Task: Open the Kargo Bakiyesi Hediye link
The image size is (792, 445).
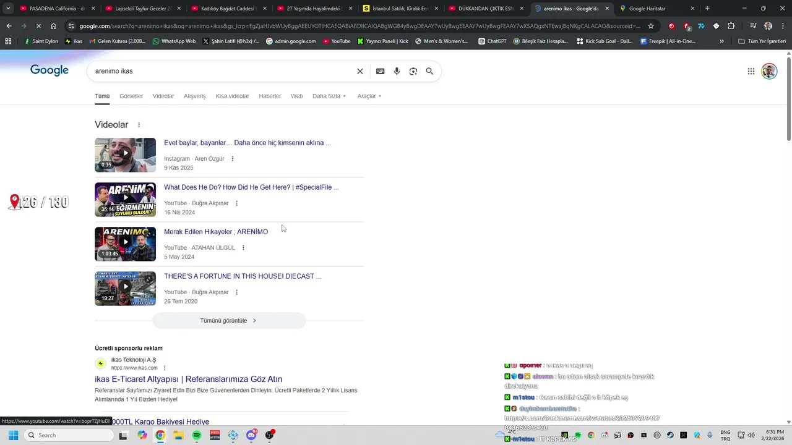Action: click(x=161, y=422)
